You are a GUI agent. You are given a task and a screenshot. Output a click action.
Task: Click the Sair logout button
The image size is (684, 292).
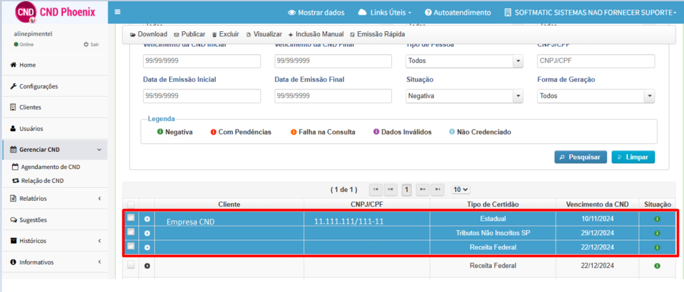pos(91,45)
